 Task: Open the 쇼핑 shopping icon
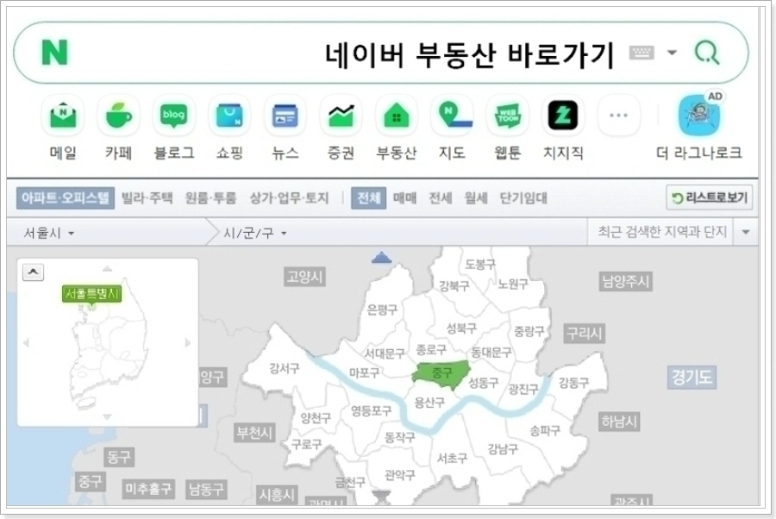[229, 116]
